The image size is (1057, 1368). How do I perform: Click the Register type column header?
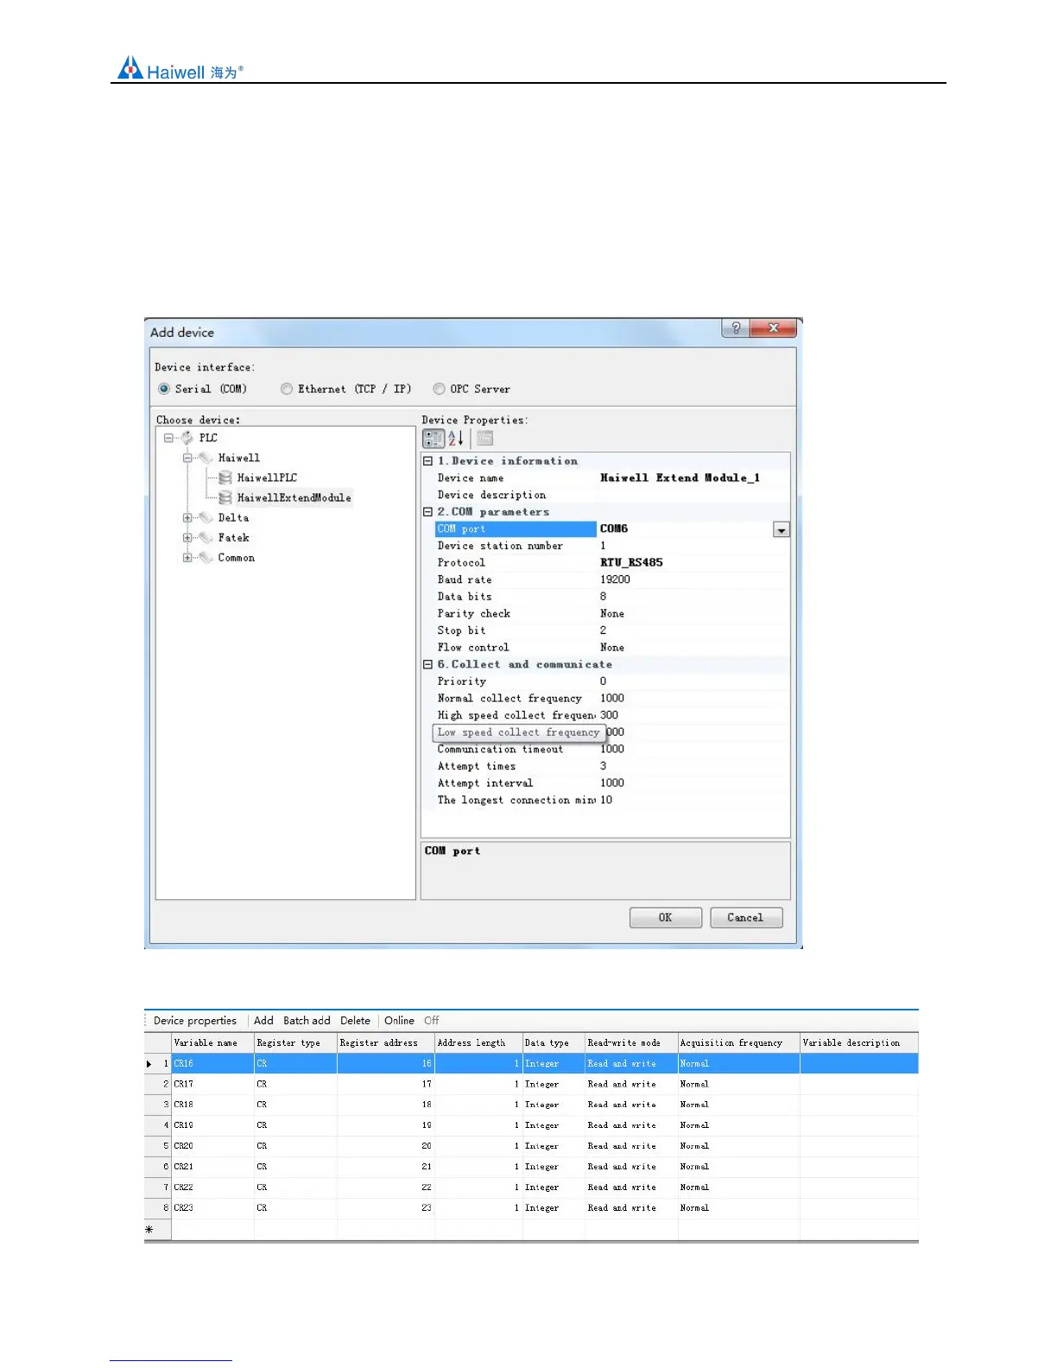(x=295, y=1043)
